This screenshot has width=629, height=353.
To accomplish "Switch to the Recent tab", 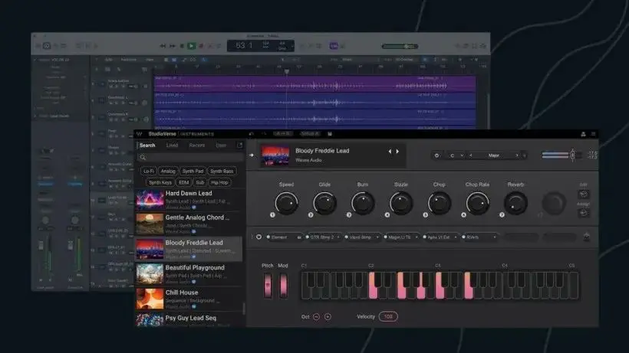I will click(x=197, y=145).
